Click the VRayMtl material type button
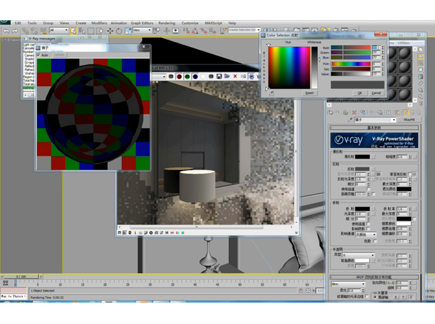The height and width of the screenshot is (324, 435). (409, 120)
